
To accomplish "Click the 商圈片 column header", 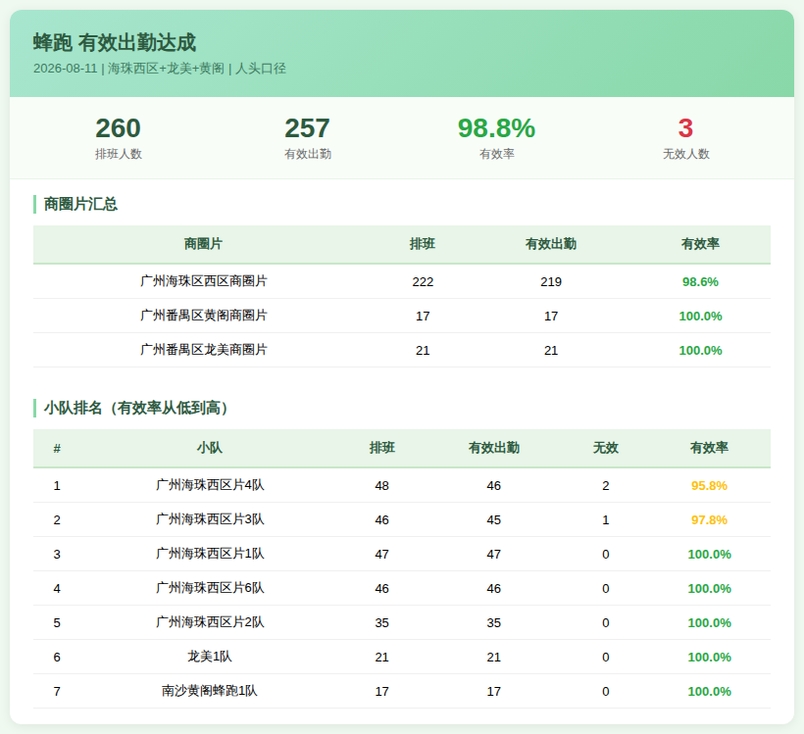I will coord(204,244).
